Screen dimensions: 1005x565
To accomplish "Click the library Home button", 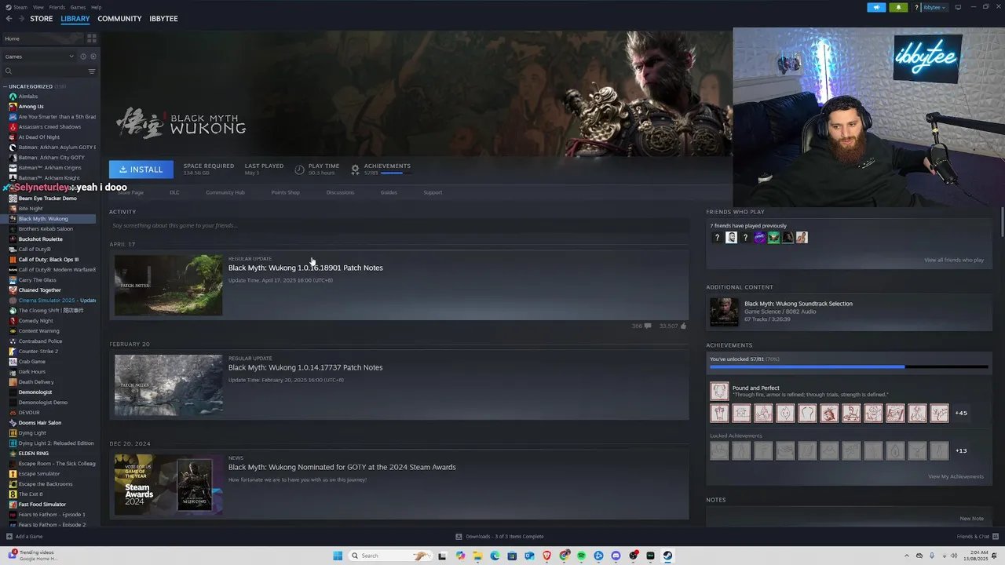I will pos(41,38).
